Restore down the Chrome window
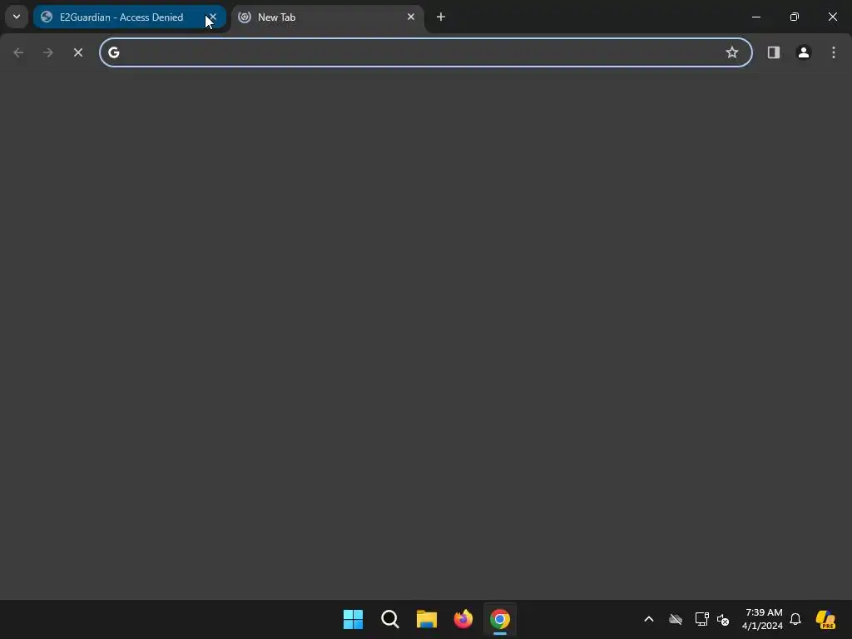This screenshot has width=852, height=639. [x=795, y=17]
